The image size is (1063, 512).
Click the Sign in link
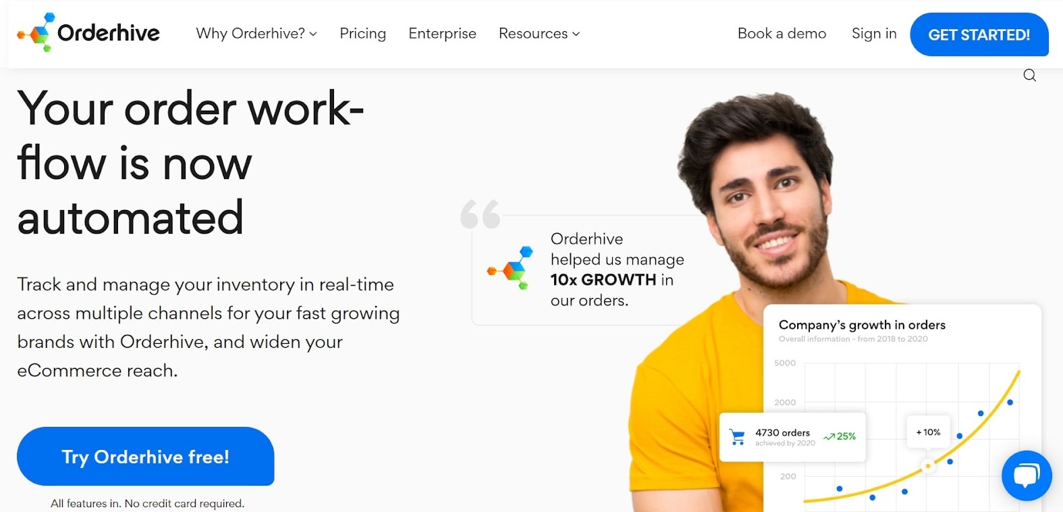point(874,34)
